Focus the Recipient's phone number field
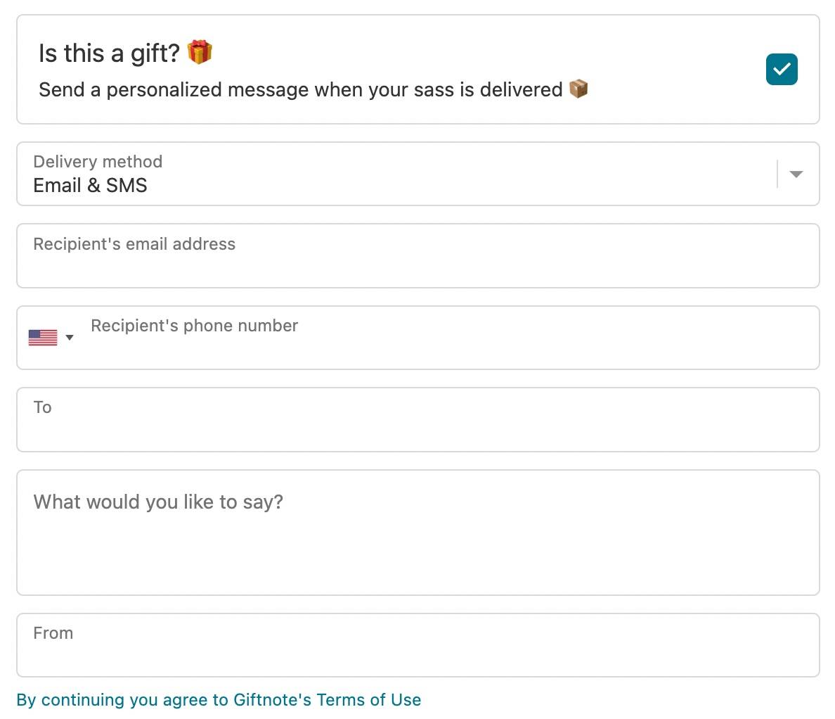 click(450, 338)
